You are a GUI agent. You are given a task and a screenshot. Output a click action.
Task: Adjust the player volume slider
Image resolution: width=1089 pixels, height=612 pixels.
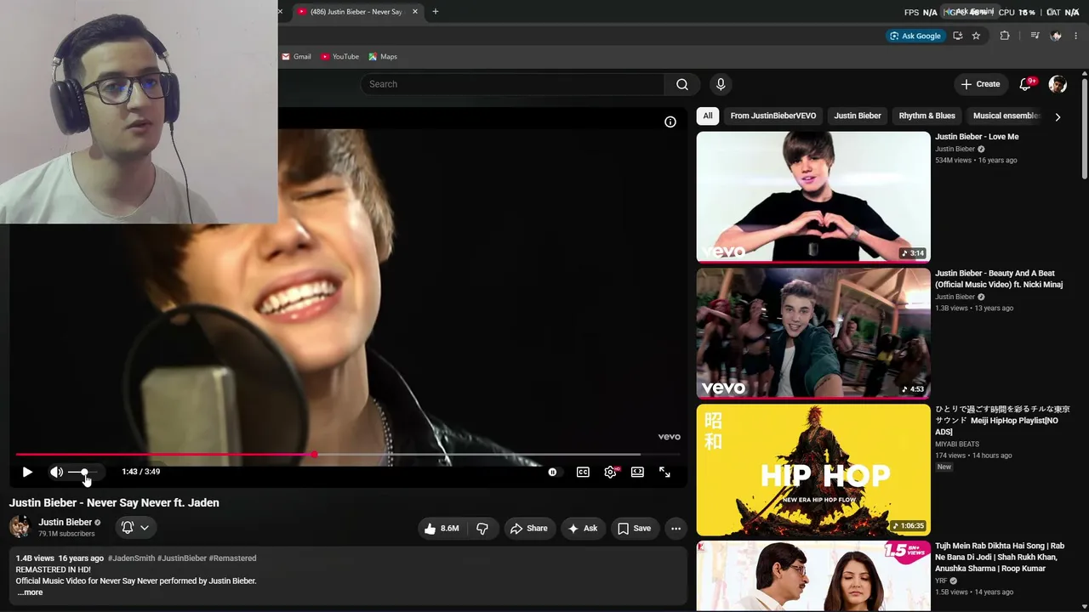[83, 472]
